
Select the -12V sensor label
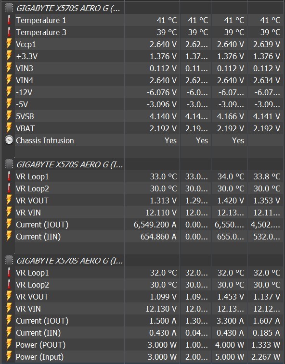tap(24, 92)
